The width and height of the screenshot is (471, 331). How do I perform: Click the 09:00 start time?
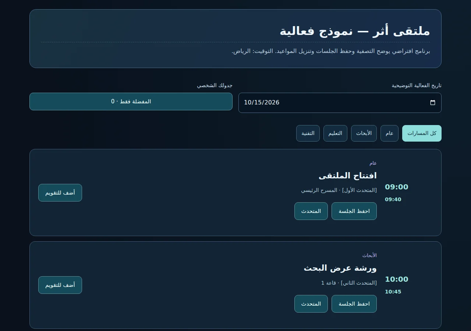(397, 187)
